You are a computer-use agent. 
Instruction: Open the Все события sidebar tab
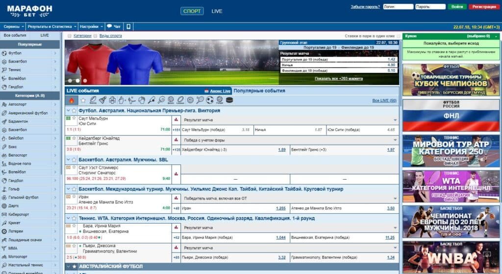(15, 36)
